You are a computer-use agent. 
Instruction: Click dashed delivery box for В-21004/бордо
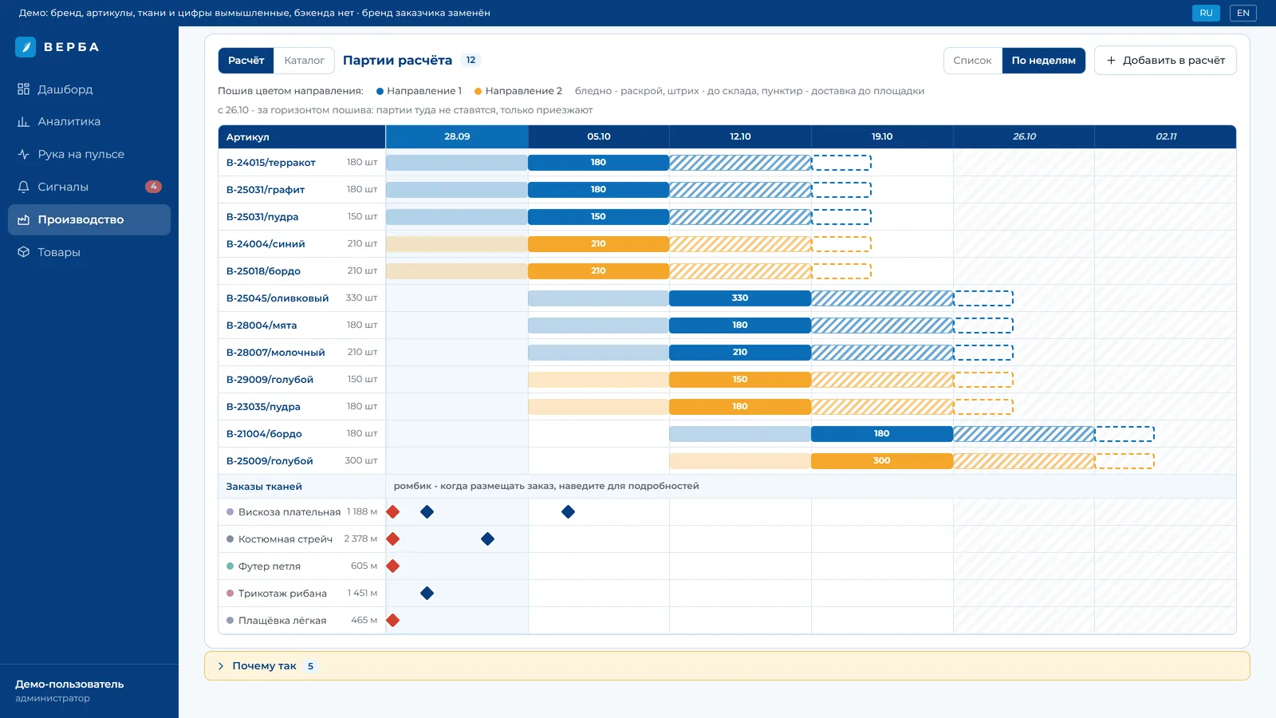[x=1124, y=434]
